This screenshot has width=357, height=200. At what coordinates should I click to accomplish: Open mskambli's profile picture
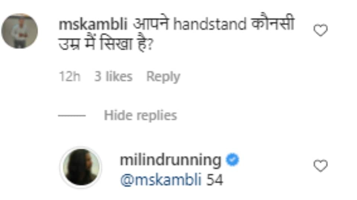pyautogui.click(x=20, y=31)
